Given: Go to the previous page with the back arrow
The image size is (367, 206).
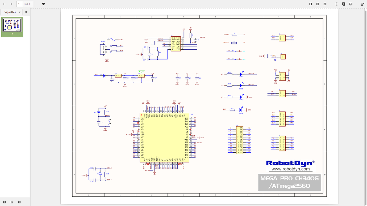Looking at the screenshot, I should pyautogui.click(x=4, y=4).
